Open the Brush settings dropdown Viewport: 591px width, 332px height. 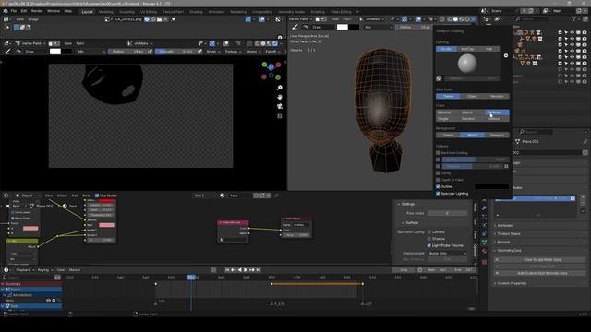tap(213, 52)
